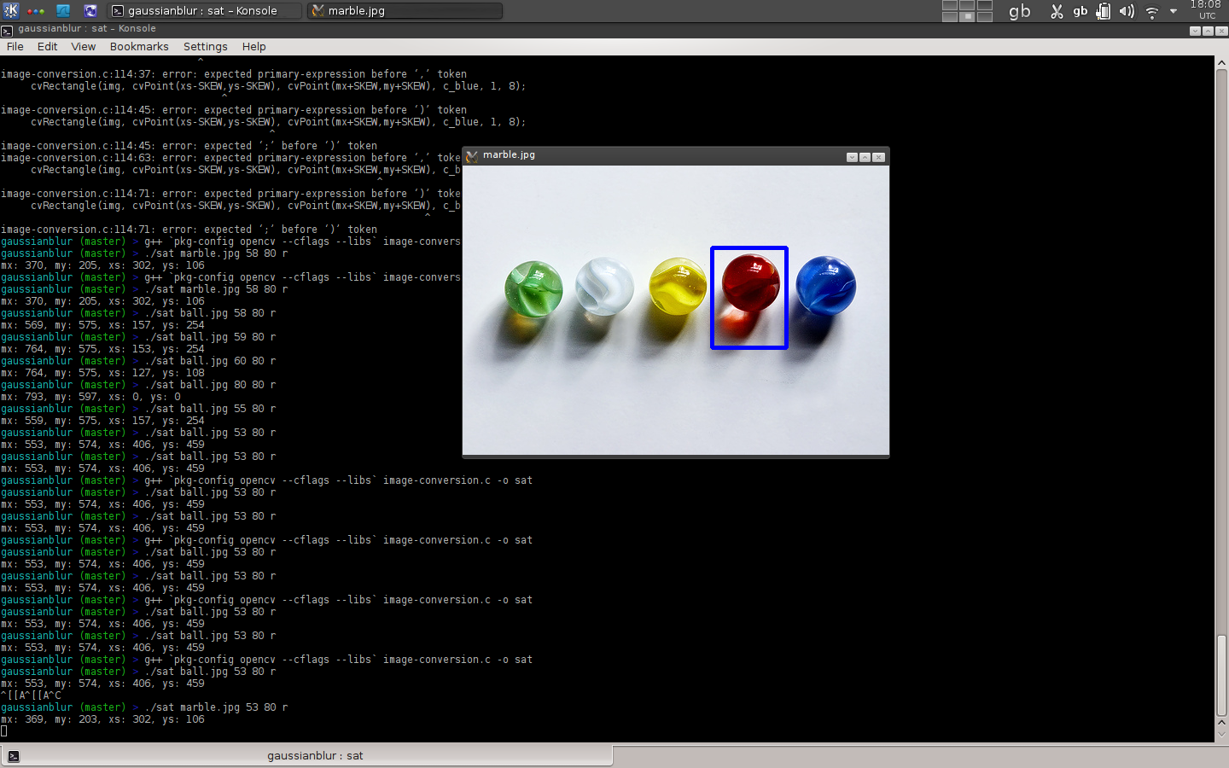Click the terminal cursor at the last line

click(x=3, y=731)
